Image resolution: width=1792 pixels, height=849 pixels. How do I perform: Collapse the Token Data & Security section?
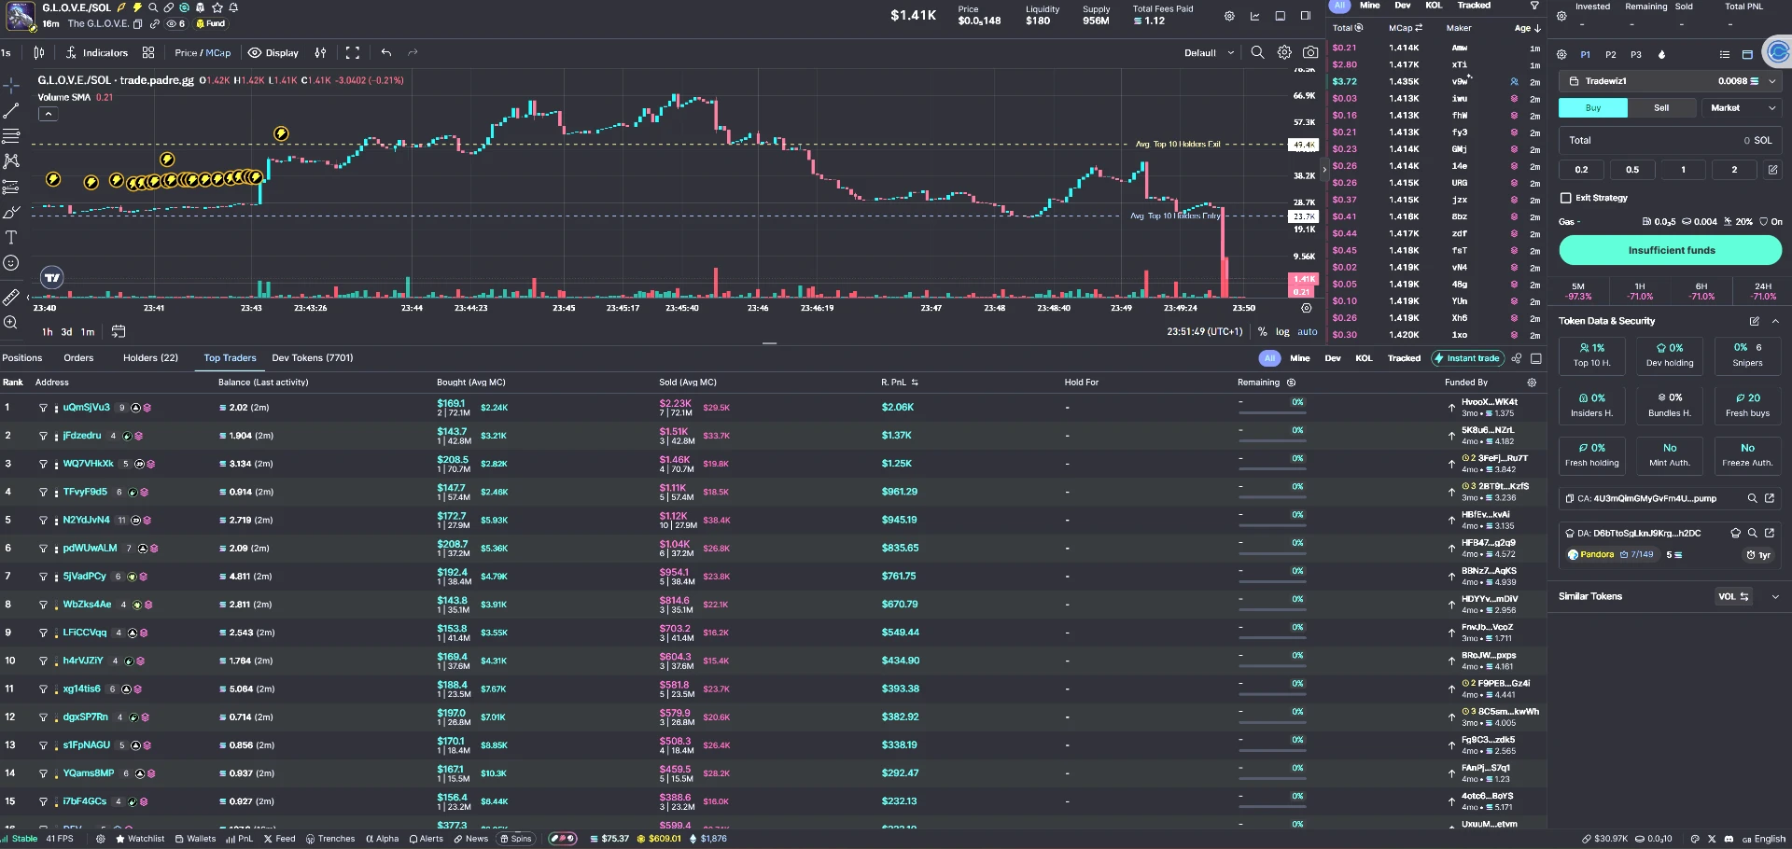pos(1775,321)
